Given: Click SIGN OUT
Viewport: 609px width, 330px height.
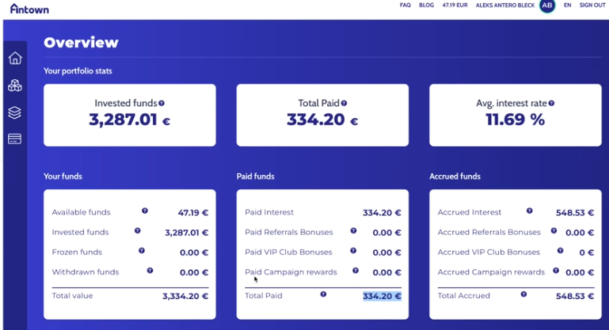Looking at the screenshot, I should coord(592,5).
